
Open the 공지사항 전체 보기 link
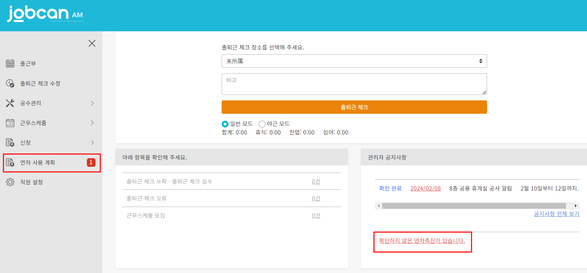tap(556, 214)
